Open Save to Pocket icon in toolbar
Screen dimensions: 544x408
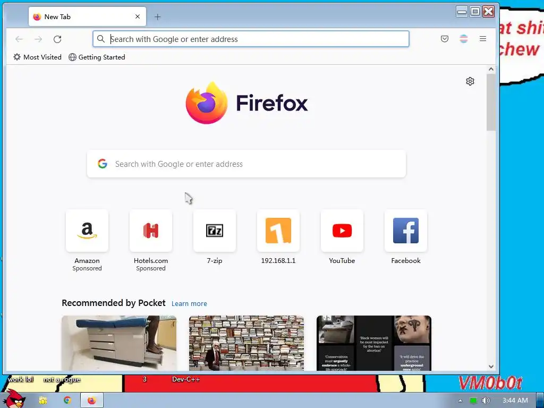(445, 39)
